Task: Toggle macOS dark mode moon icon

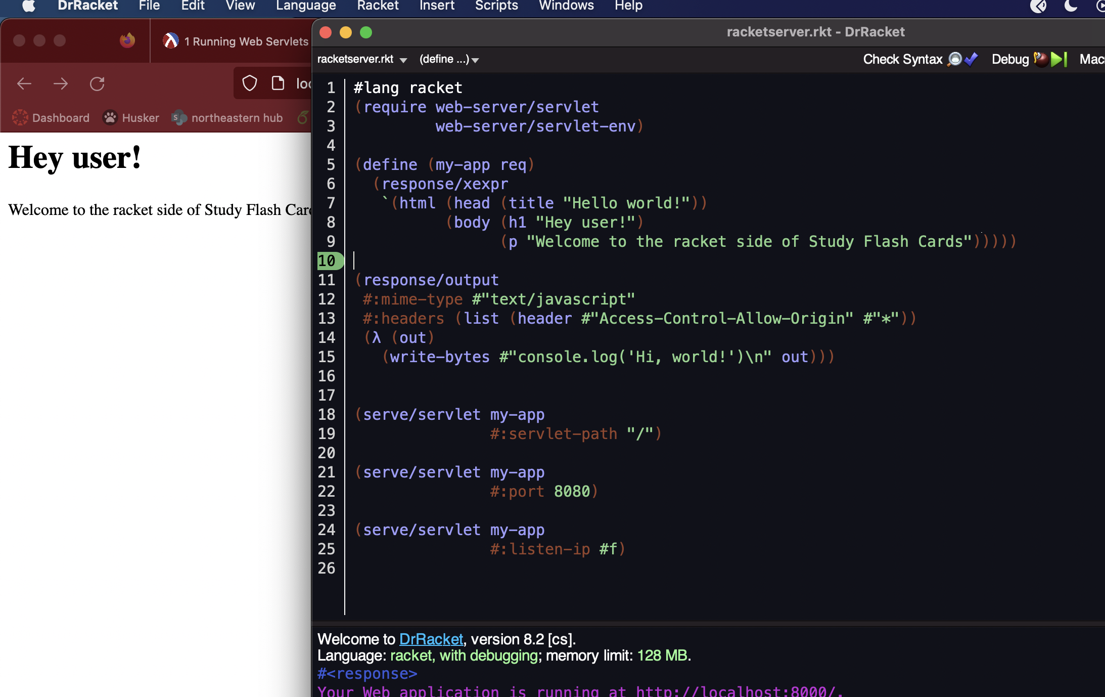Action: pyautogui.click(x=1071, y=6)
